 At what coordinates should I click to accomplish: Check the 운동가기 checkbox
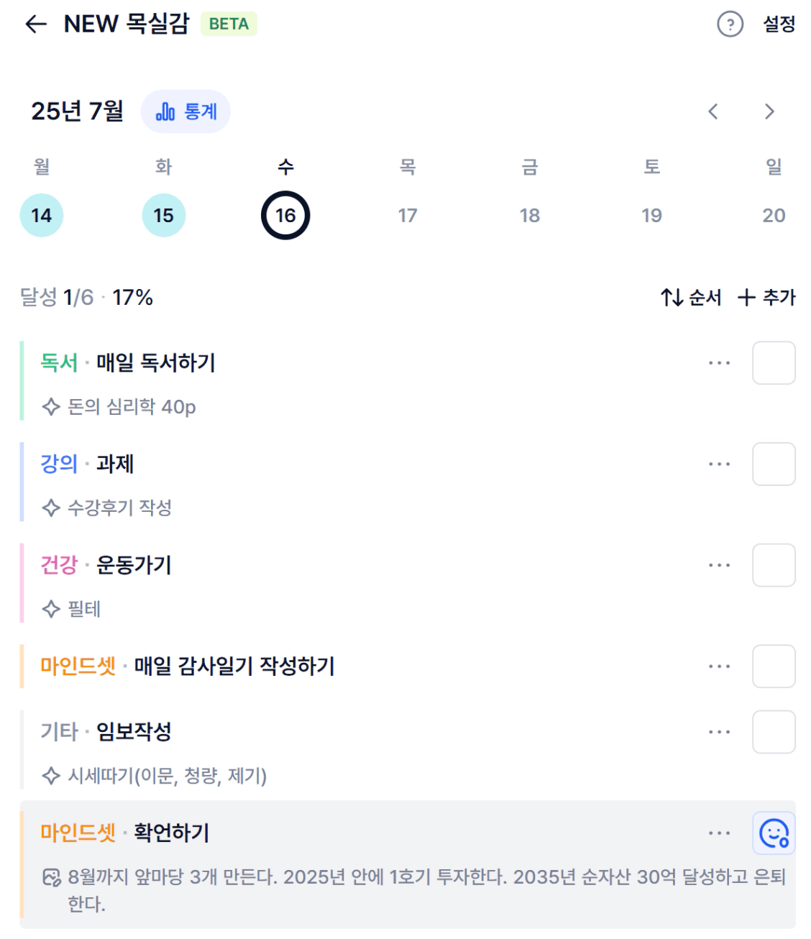774,565
